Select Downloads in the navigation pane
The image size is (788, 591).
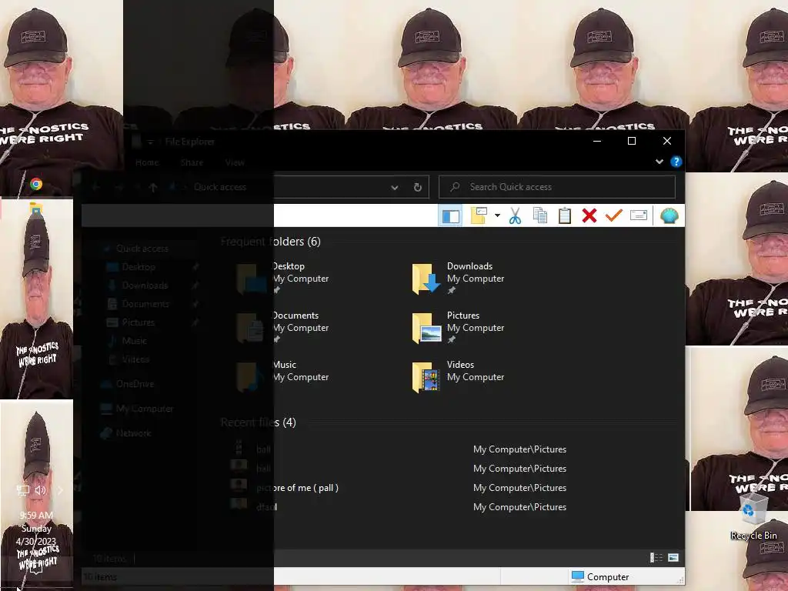pyautogui.click(x=145, y=285)
